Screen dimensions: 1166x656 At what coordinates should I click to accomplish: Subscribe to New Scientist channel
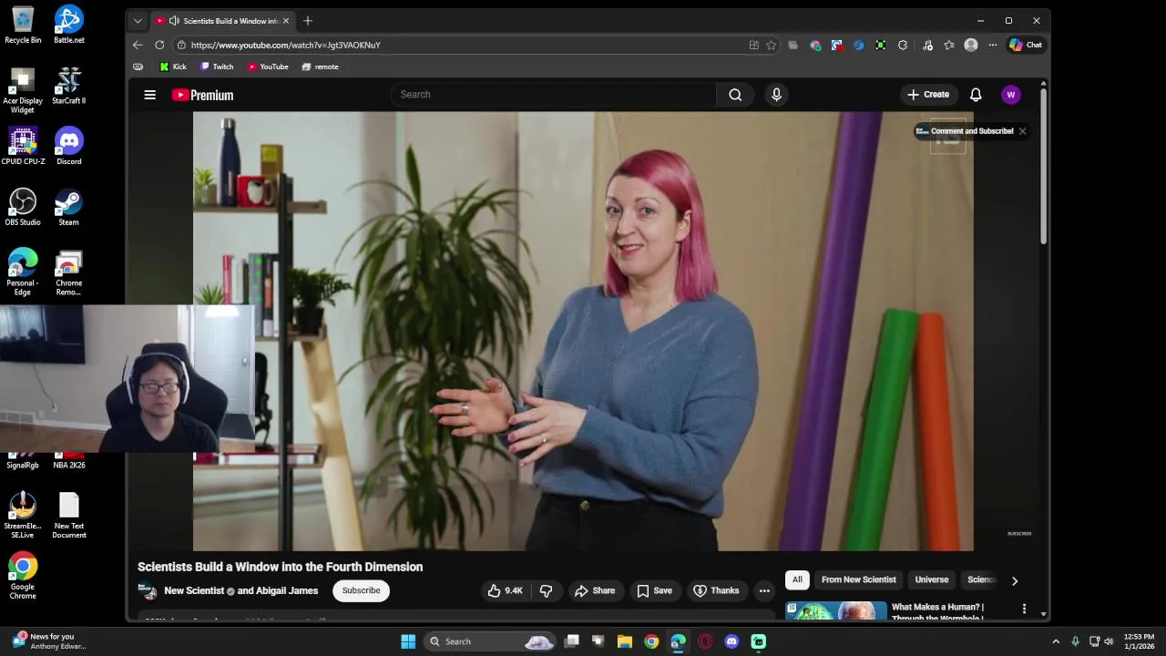361,590
